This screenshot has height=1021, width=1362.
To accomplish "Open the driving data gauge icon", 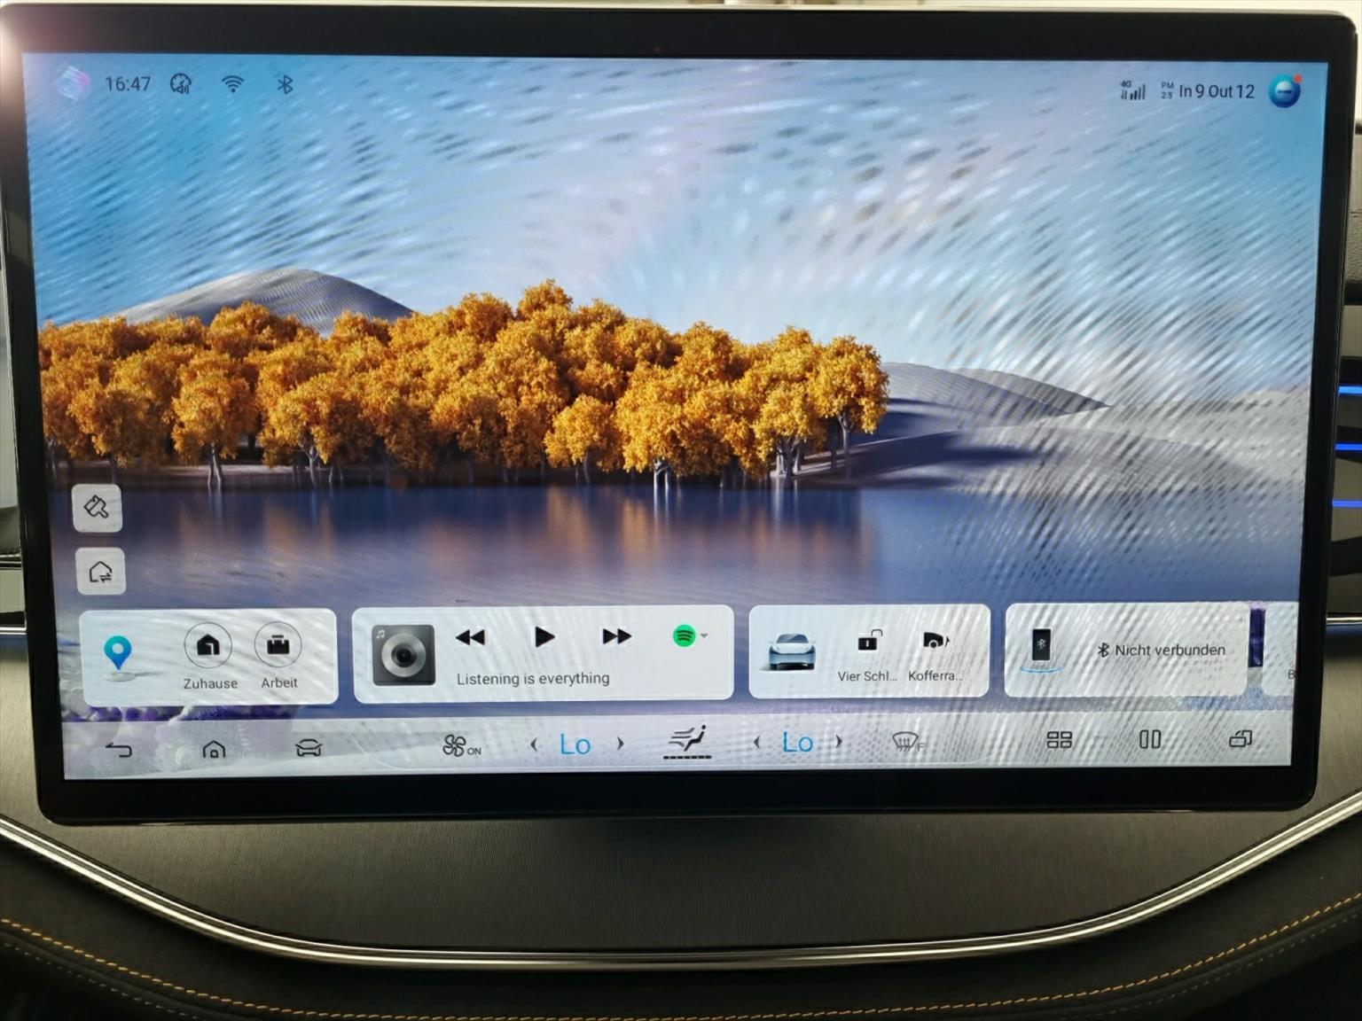I will point(181,84).
